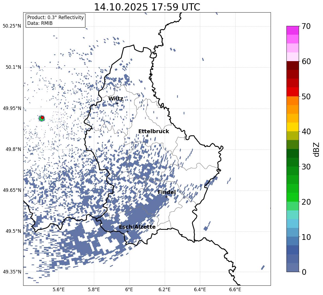Click the olive swatch just below 40 dBZ
The width and height of the screenshot is (323, 295).
293,136
